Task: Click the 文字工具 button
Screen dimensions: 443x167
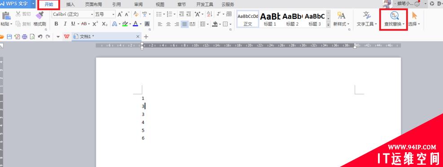Action: 367,19
